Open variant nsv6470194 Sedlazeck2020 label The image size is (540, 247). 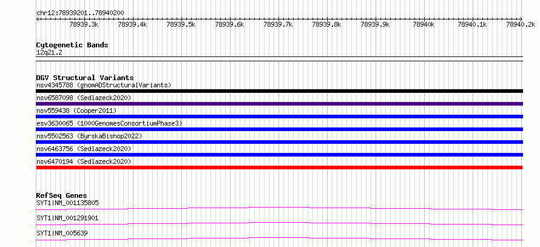(84, 161)
